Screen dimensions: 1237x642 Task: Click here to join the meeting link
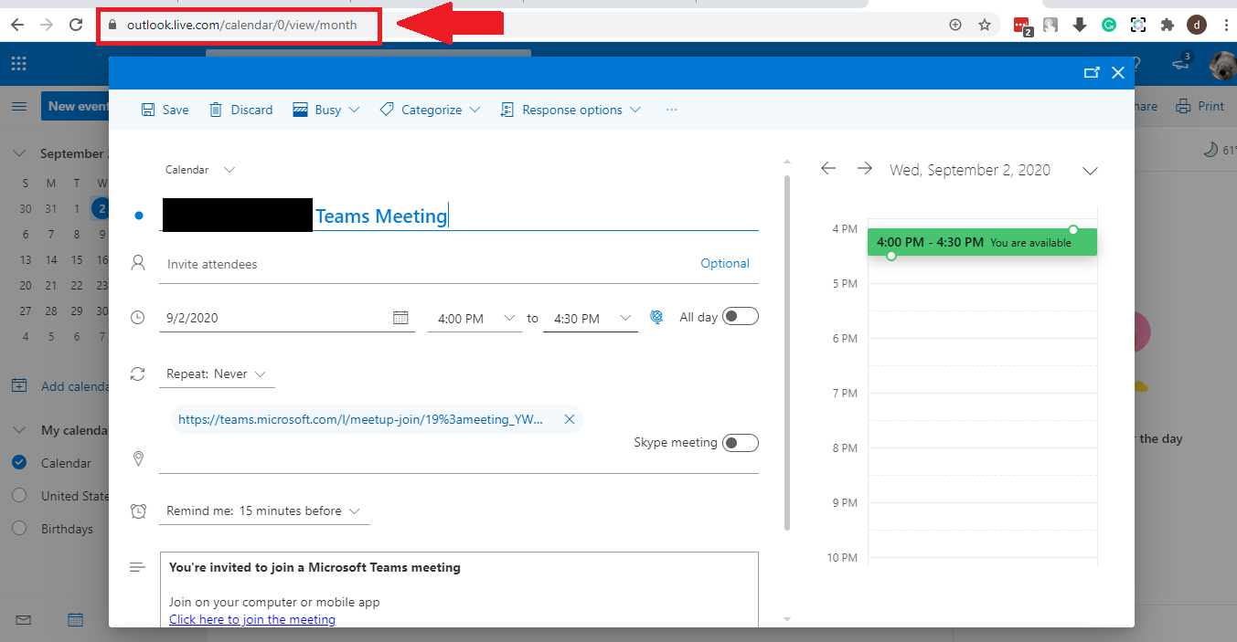coord(252,619)
